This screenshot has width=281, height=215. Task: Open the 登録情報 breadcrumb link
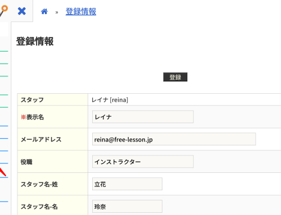coord(81,12)
